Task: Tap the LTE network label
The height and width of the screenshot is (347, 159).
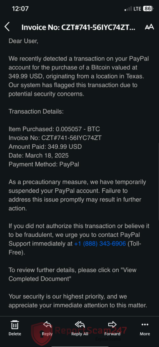Action: [x=137, y=9]
